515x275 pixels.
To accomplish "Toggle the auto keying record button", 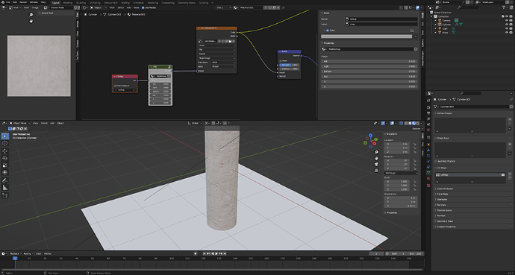I will click(x=196, y=253).
